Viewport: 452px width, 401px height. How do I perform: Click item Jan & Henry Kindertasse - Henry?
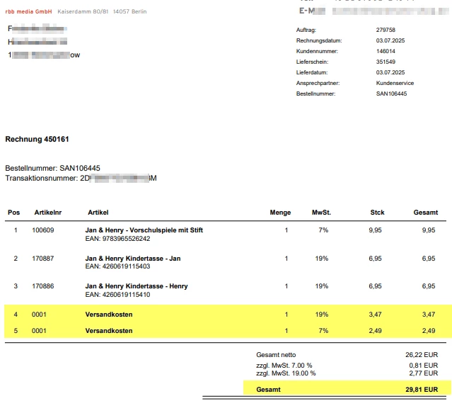pos(137,286)
